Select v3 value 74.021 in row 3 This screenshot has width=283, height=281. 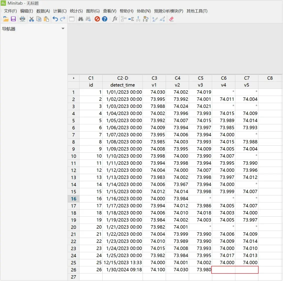tap(200, 106)
